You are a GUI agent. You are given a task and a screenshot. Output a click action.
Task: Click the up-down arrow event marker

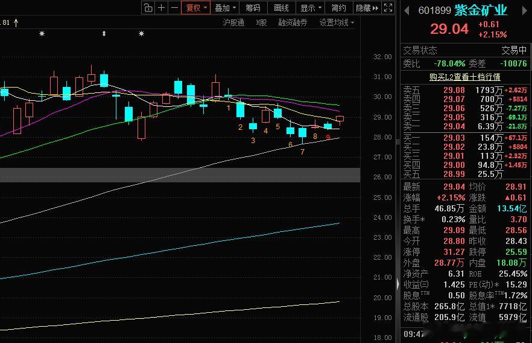pos(104,34)
